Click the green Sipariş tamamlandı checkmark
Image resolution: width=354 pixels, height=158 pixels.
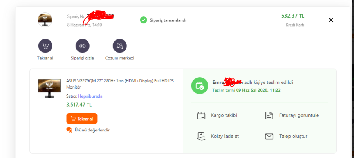pyautogui.click(x=143, y=20)
